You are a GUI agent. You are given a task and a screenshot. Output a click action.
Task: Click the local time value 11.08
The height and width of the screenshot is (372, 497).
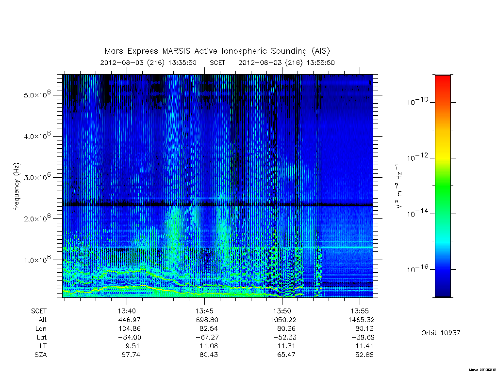click(209, 346)
